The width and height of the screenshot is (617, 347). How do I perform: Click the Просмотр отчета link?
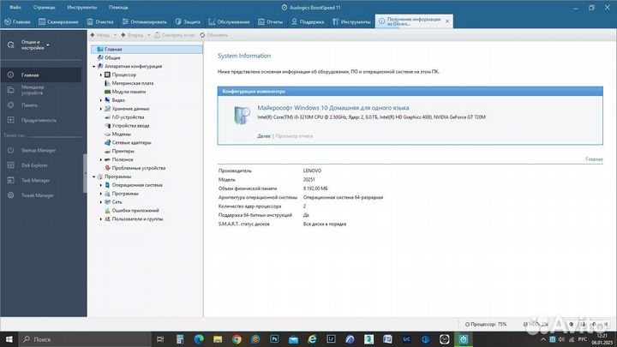click(294, 136)
